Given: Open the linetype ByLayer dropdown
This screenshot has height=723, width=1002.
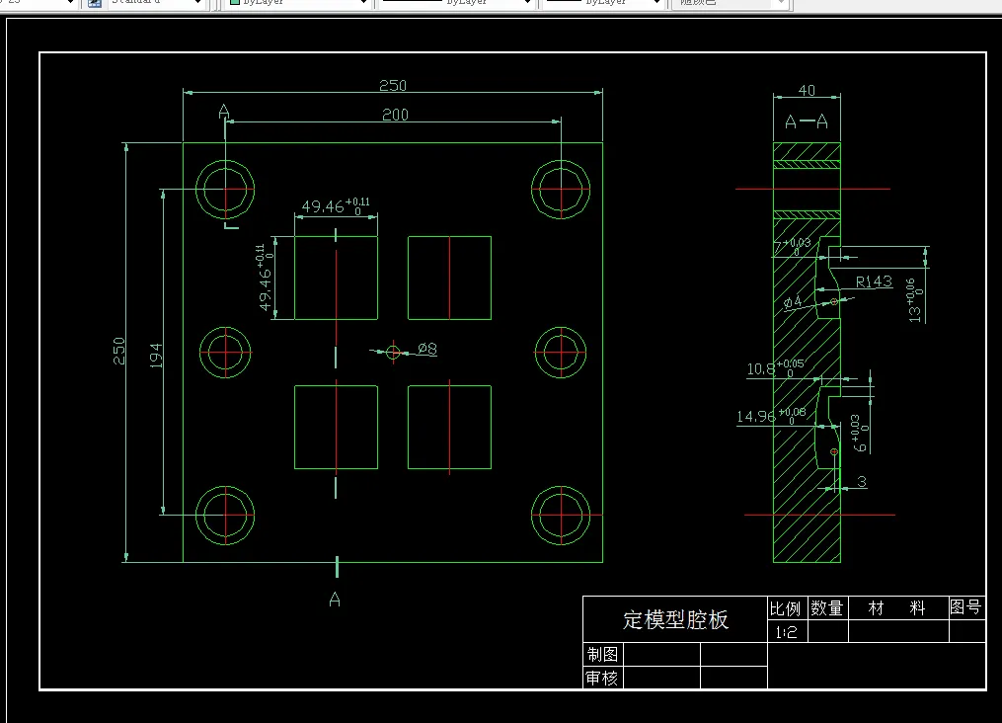Looking at the screenshot, I should tap(457, 3).
